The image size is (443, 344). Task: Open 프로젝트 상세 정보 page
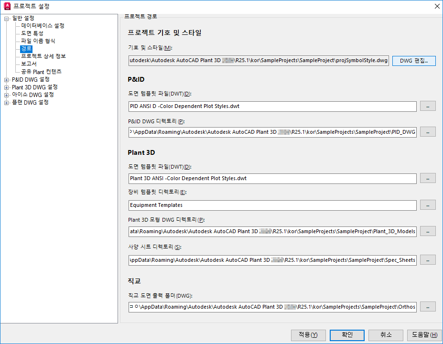point(43,56)
